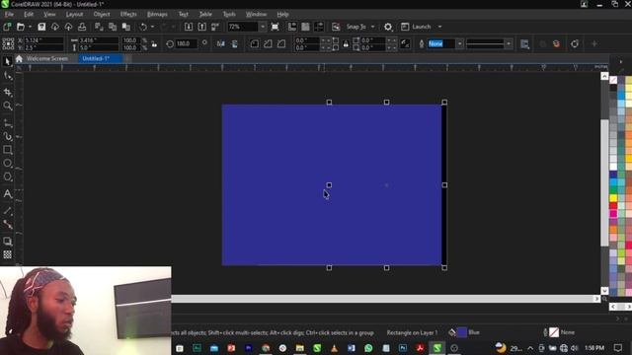Open the zoom level dropdown showing 72%
This screenshot has width=632, height=355.
tap(263, 27)
